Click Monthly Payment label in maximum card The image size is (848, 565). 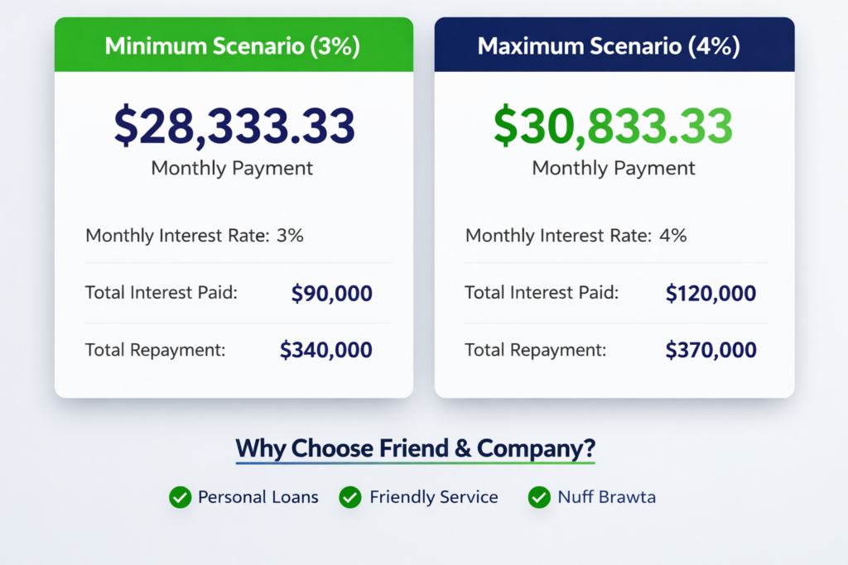pos(614,169)
